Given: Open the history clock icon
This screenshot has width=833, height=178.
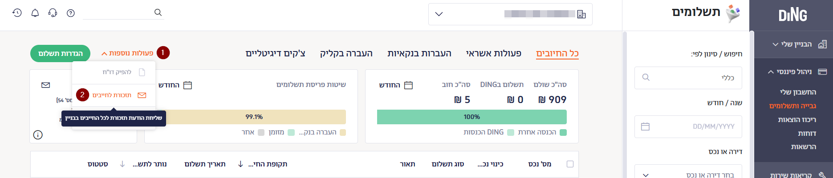Looking at the screenshot, I should click(17, 13).
